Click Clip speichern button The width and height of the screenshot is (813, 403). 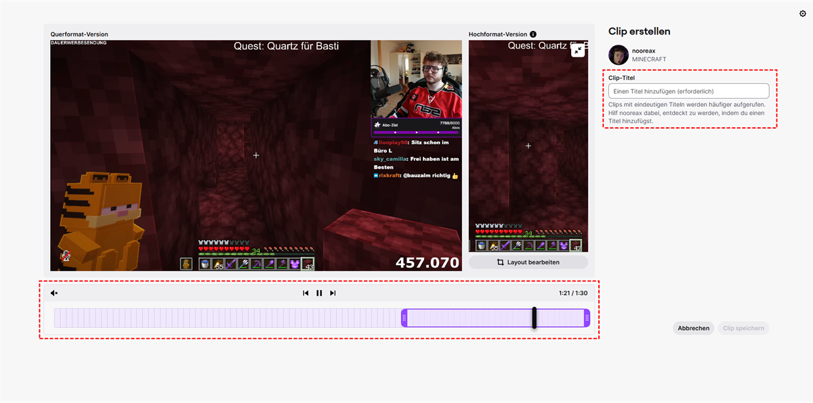pos(743,328)
